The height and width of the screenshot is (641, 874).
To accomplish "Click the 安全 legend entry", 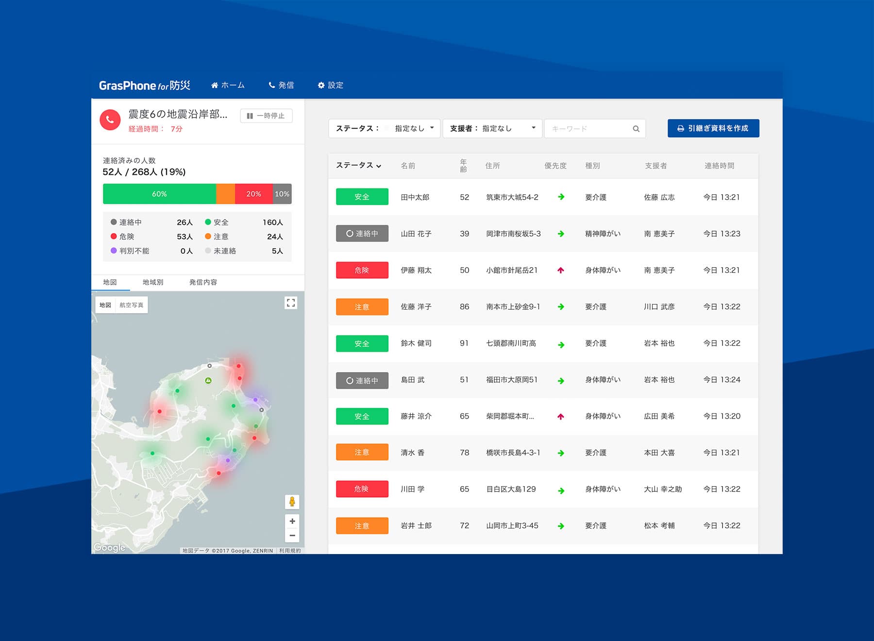I will (x=244, y=222).
